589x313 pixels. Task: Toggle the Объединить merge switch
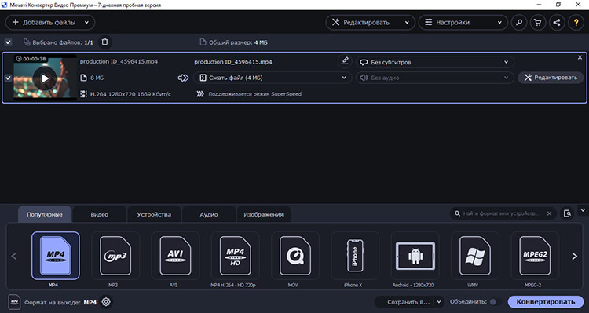point(496,302)
